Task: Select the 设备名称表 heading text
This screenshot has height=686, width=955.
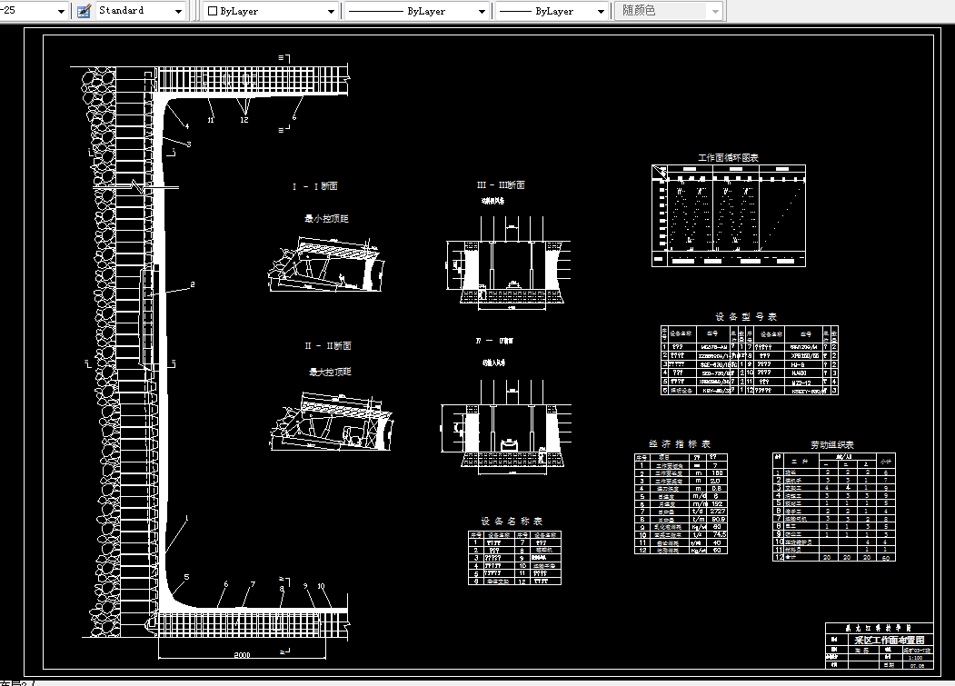Action: pyautogui.click(x=512, y=521)
